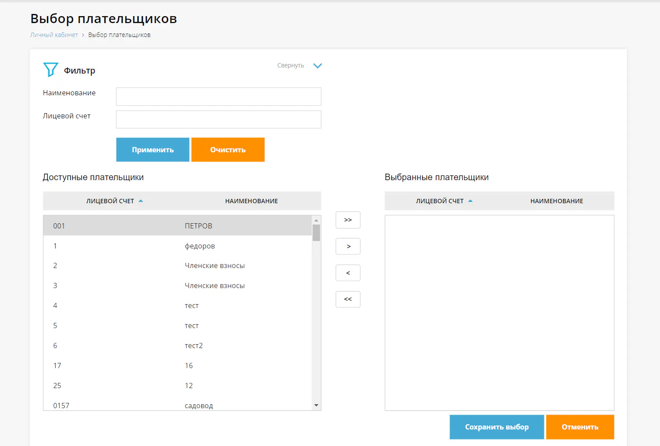Select the федоров payer row
This screenshot has height=446, width=660.
(177, 246)
